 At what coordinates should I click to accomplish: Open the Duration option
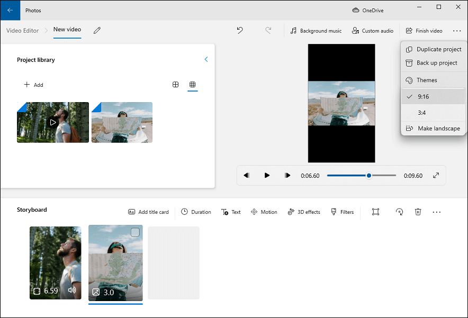[196, 212]
